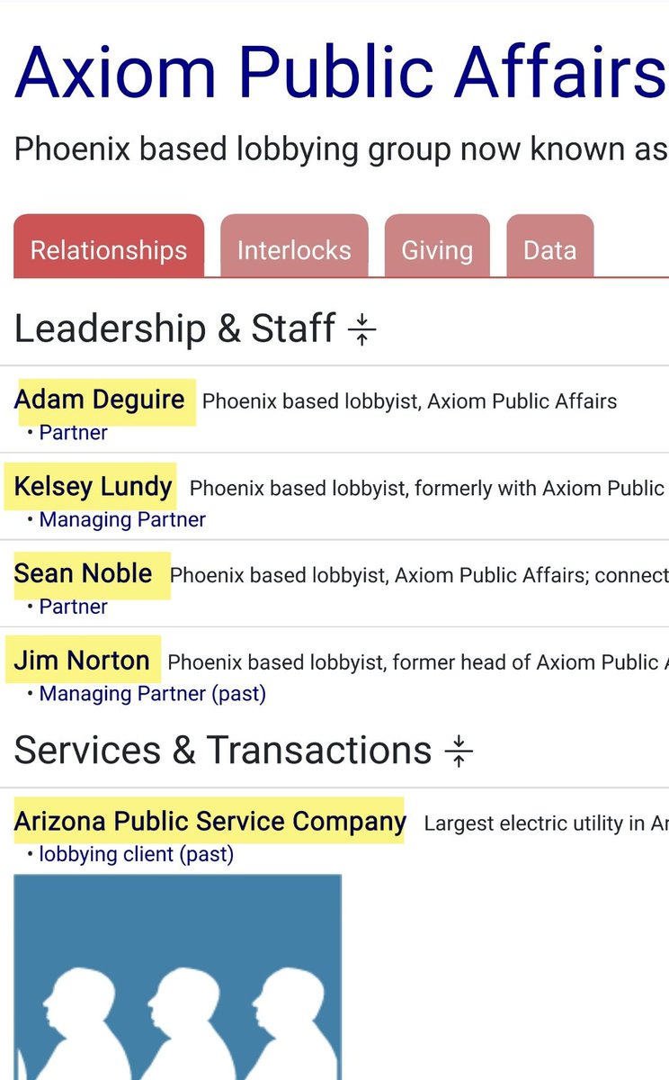Switch to the Relationships tab
The height and width of the screenshot is (1080, 669).
109,249
